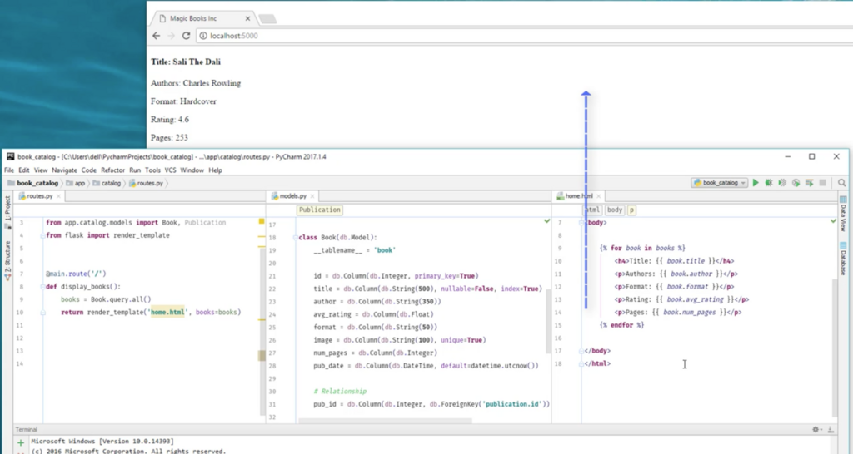853x454 pixels.
Task: Open concurrency diagram run icon
Action: (810, 183)
